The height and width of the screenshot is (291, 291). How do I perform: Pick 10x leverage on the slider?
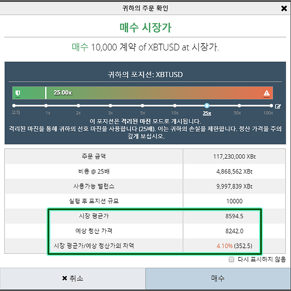175,105
